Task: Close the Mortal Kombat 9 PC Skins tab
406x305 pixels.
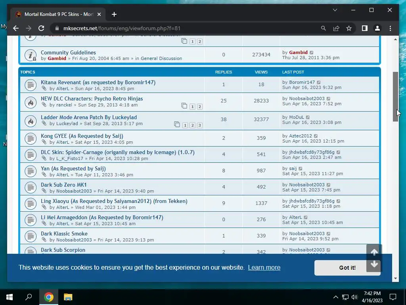Action: coord(99,14)
